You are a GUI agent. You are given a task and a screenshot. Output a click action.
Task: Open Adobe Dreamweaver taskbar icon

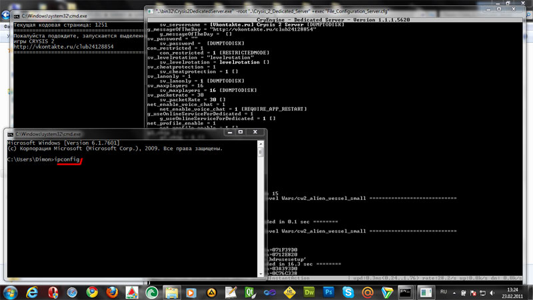[x=308, y=291]
